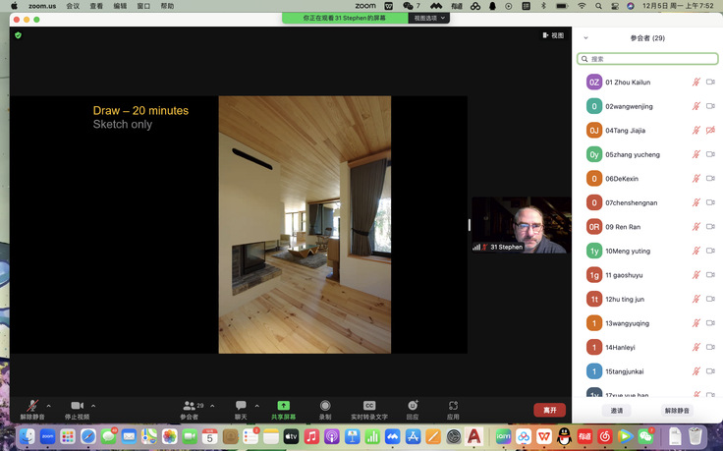Open Reactions (回应) in the toolbar
This screenshot has width=723, height=451.
pos(413,406)
